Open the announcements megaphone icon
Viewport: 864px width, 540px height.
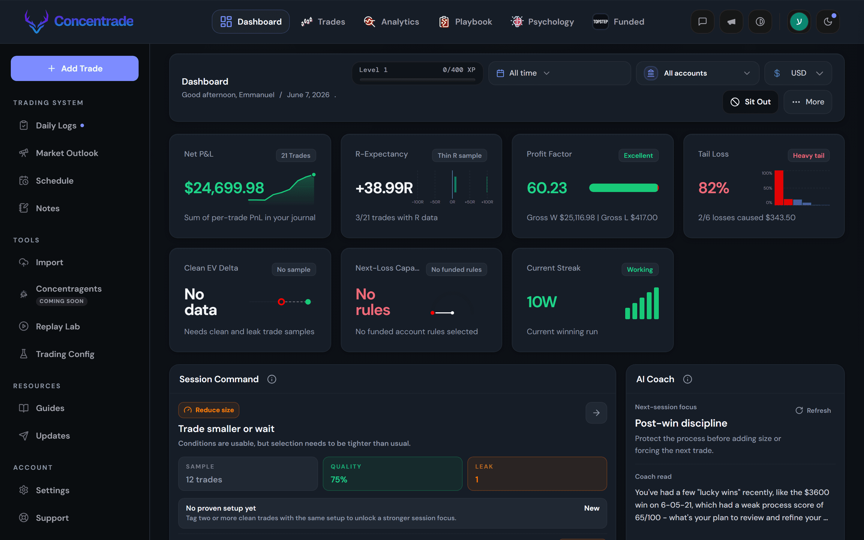pos(731,22)
